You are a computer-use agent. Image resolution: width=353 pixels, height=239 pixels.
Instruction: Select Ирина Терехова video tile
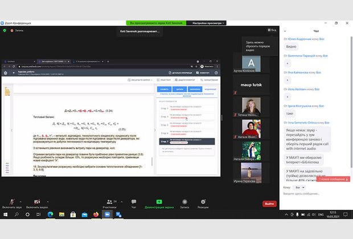tap(251, 173)
